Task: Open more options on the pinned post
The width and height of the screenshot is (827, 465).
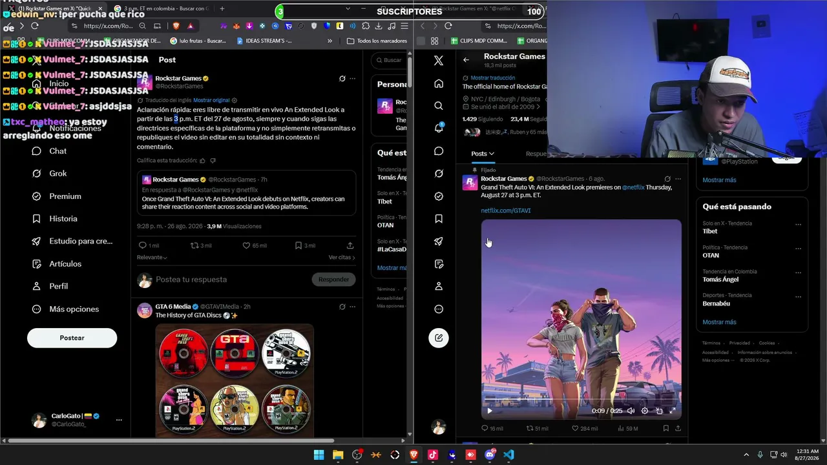Action: (678, 179)
